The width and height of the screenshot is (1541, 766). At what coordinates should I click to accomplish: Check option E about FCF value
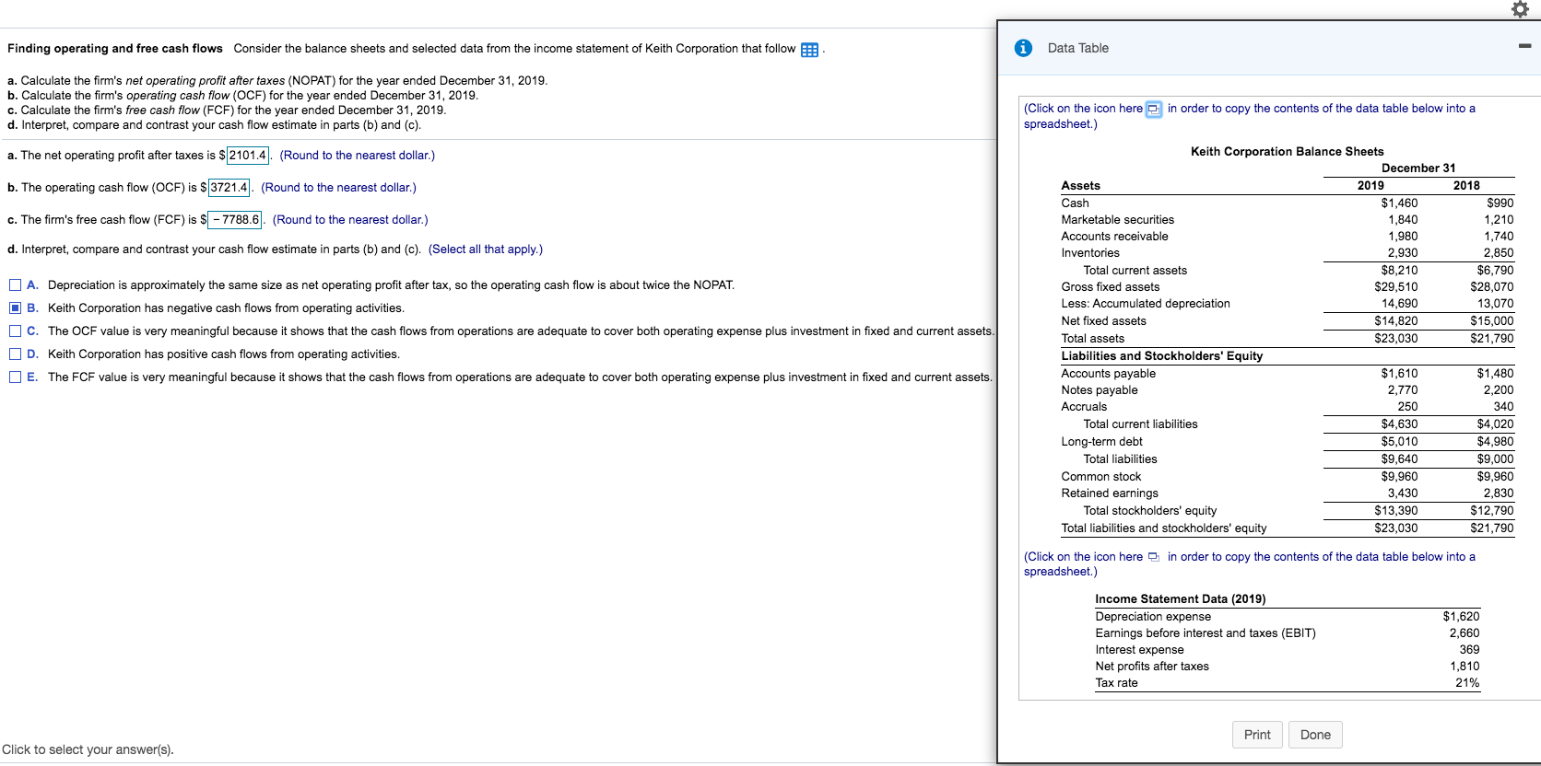click(15, 377)
